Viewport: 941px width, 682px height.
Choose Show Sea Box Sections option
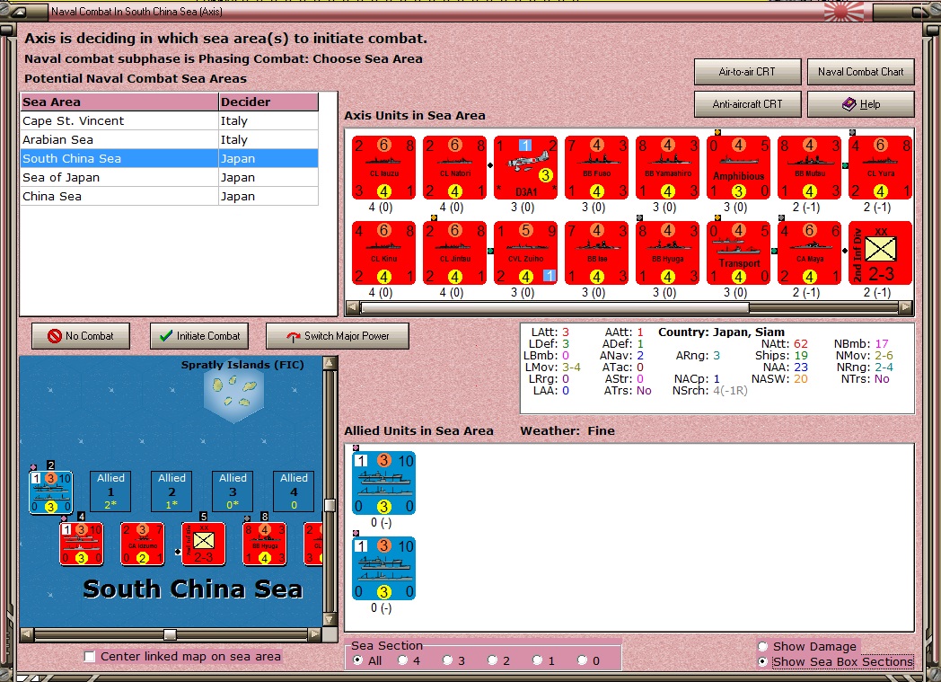point(762,661)
